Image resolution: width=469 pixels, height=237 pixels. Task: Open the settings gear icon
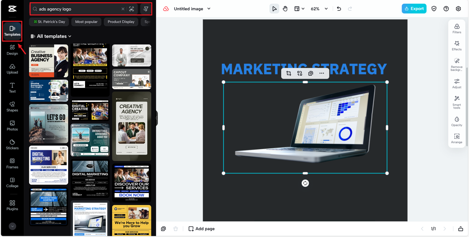click(x=458, y=9)
